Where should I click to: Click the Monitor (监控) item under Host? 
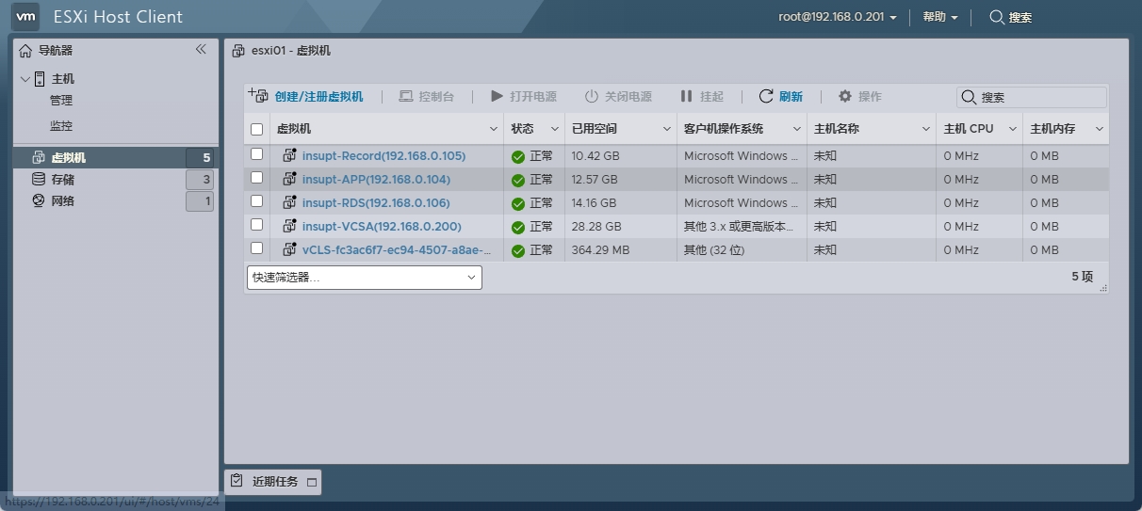61,125
